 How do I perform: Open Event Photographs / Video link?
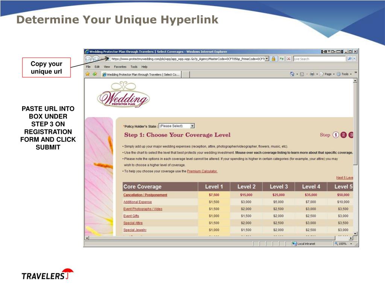coord(142,209)
